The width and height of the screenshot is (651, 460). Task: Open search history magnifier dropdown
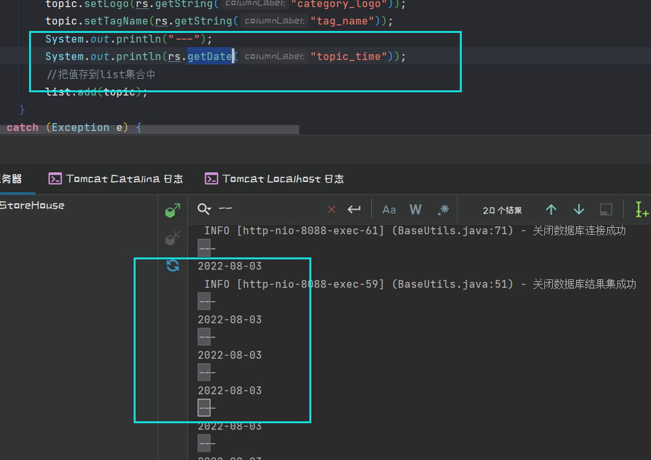coord(204,208)
